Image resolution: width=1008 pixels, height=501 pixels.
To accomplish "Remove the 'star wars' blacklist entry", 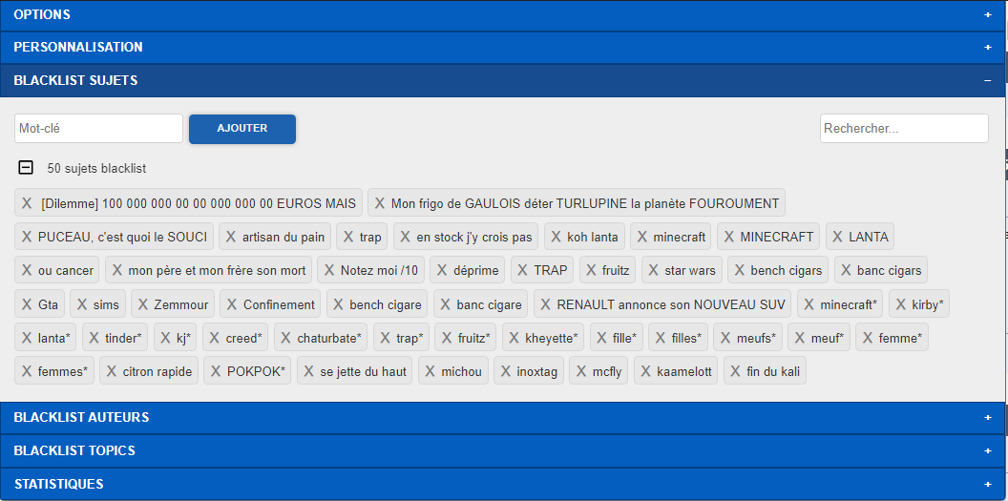I will pyautogui.click(x=654, y=270).
